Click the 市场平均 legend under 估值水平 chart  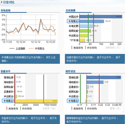pyautogui.click(x=12, y=109)
